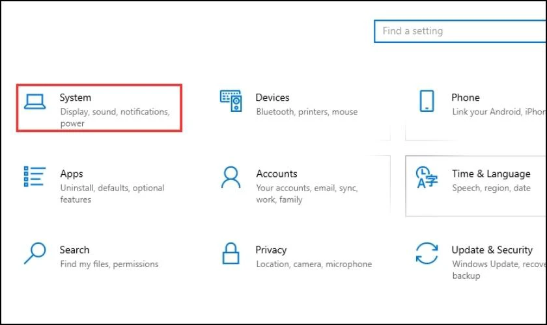Click the Privacy padlock icon
This screenshot has width=547, height=325.
[231, 253]
